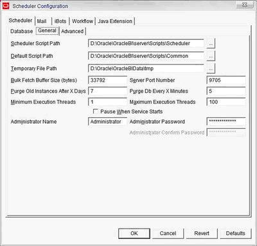Open the Scheduler tab
Viewport: 257px width, 246px height.
point(21,21)
